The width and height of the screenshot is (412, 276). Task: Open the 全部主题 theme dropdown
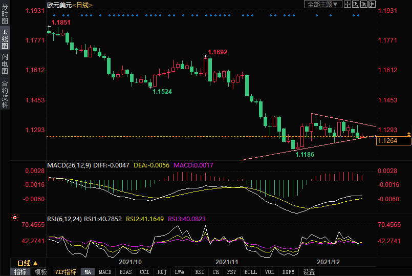coord(323,4)
